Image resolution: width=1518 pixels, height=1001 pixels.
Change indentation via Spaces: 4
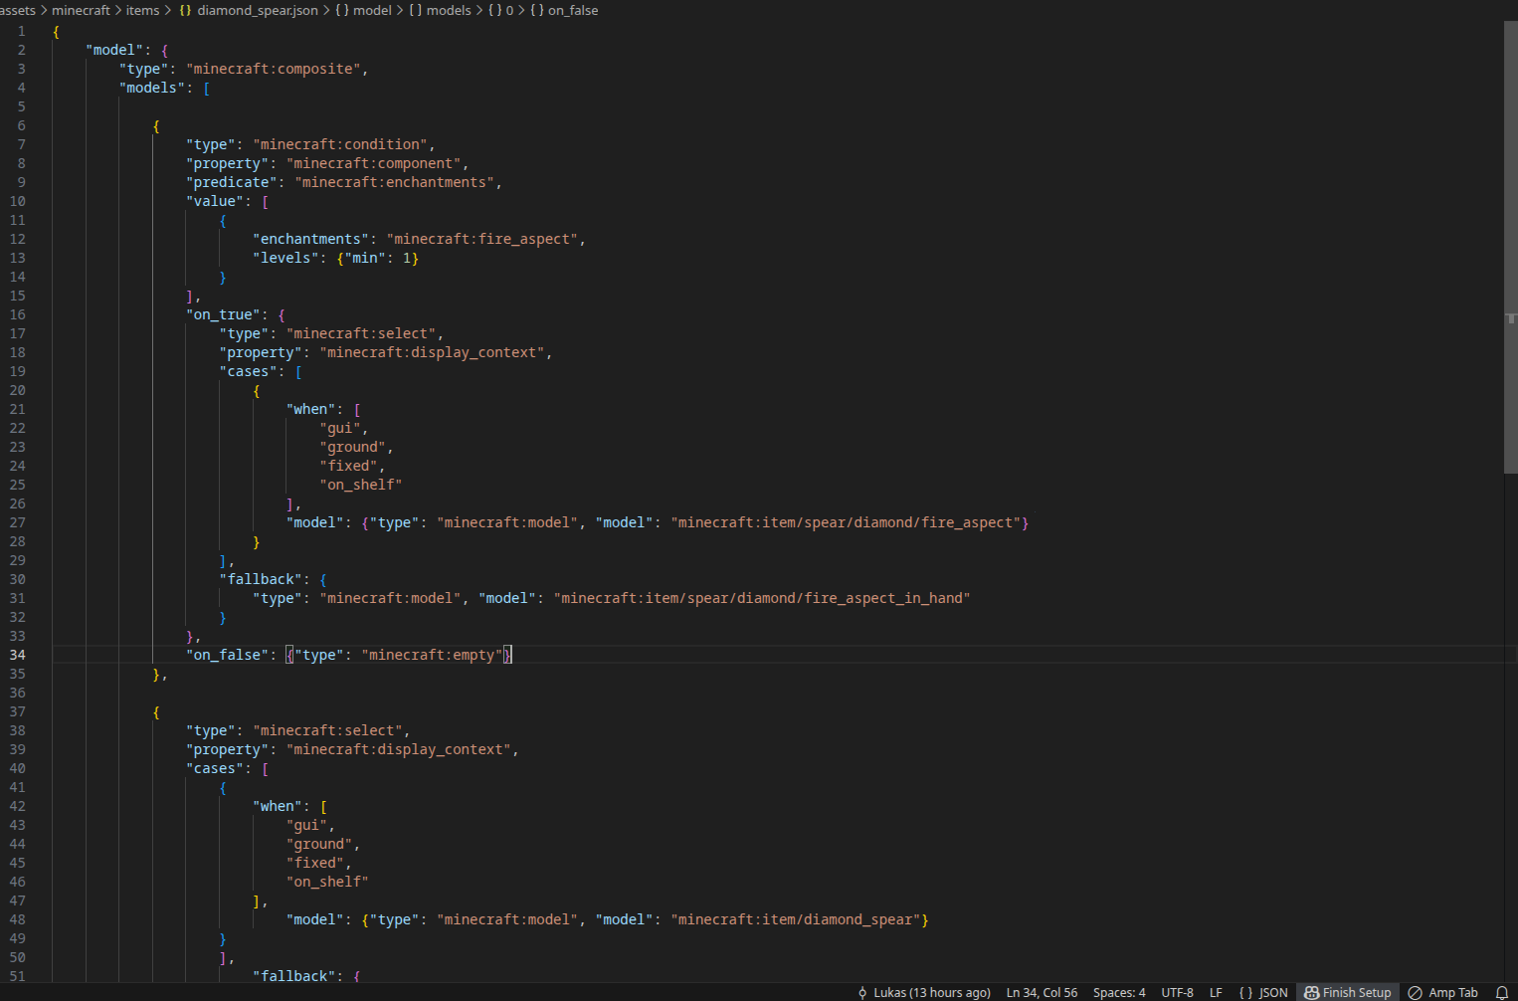click(x=1118, y=992)
